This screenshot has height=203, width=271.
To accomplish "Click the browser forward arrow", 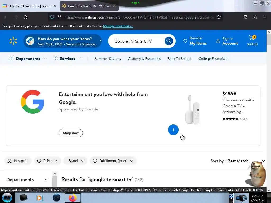I will coord(16,17).
